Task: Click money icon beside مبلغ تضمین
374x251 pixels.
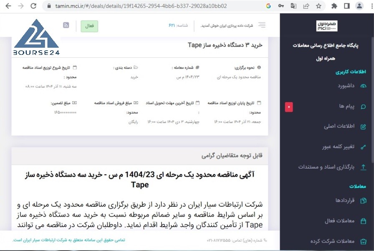Action: tap(74, 103)
